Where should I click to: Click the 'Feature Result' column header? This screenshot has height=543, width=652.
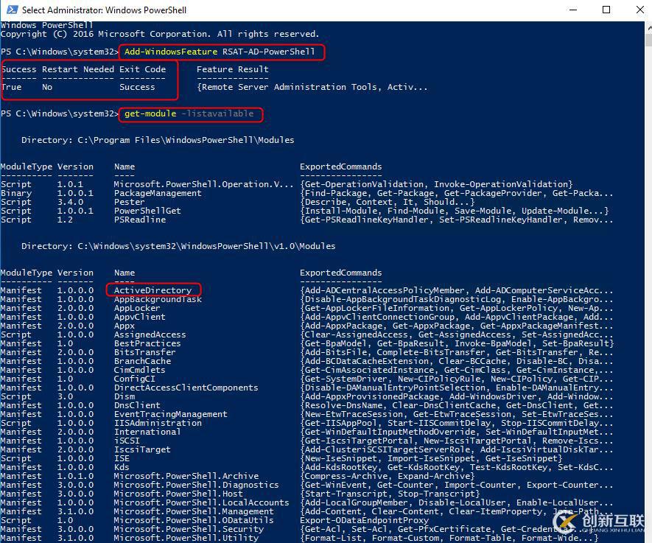[x=233, y=69]
